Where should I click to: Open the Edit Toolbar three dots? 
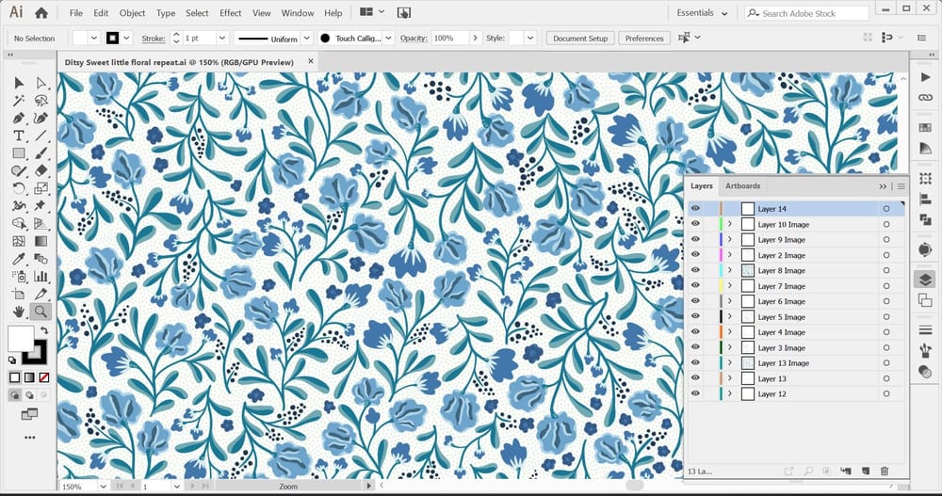(x=30, y=438)
